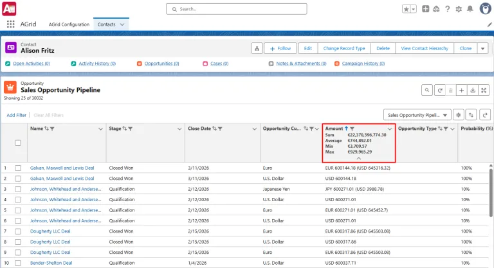Expand grid to full screen
Image resolution: width=494 pixels, height=268 pixels.
coord(484,91)
